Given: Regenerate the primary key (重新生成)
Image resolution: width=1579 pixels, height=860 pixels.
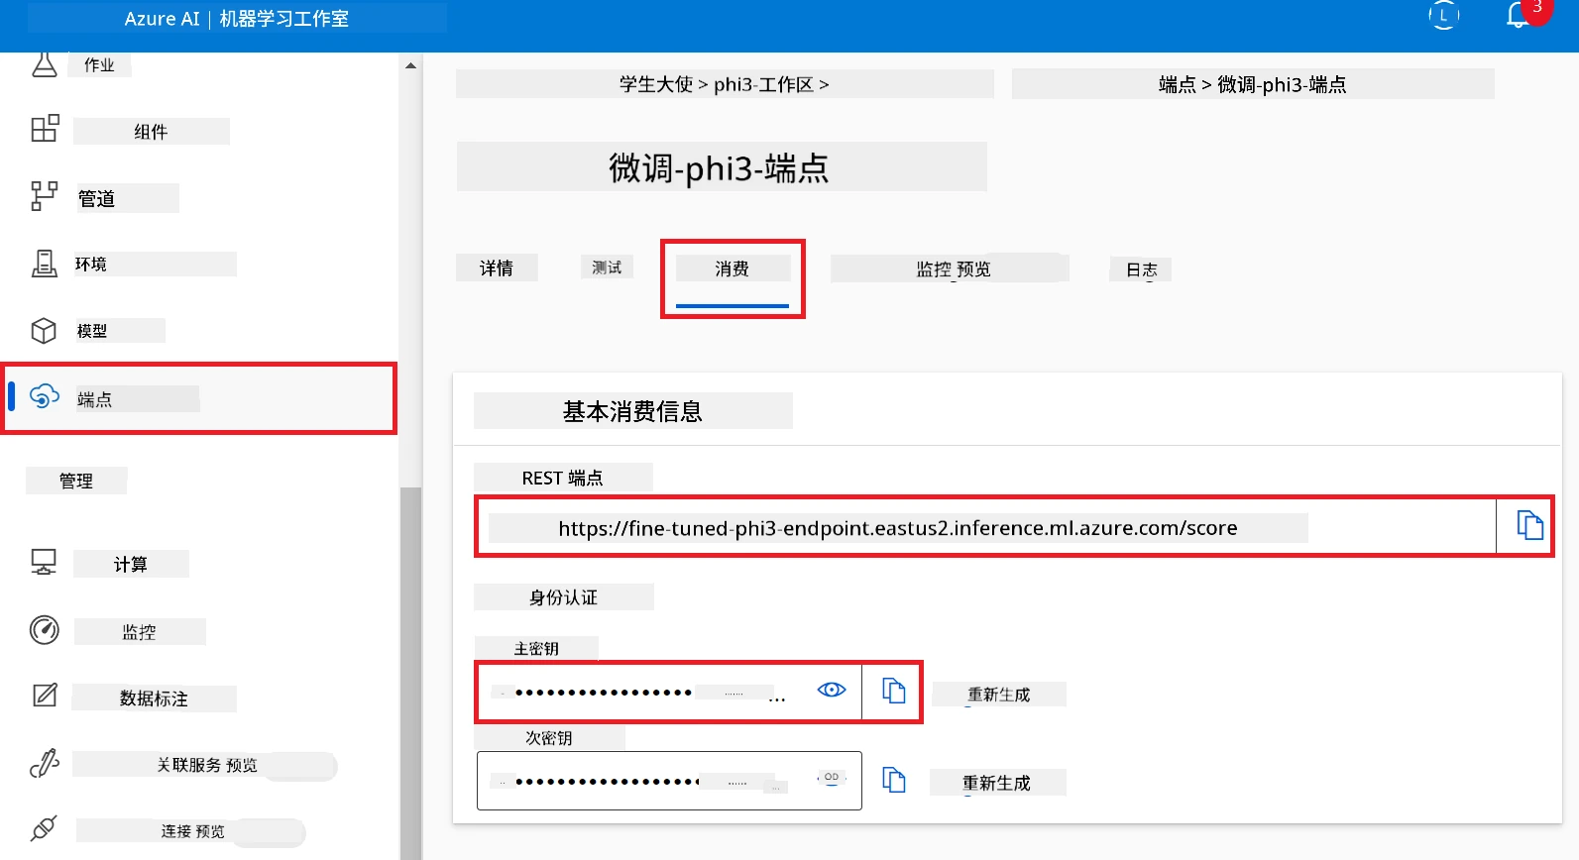Looking at the screenshot, I should [x=999, y=695].
